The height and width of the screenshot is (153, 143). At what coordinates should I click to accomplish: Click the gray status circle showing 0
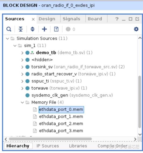coord(68,29)
